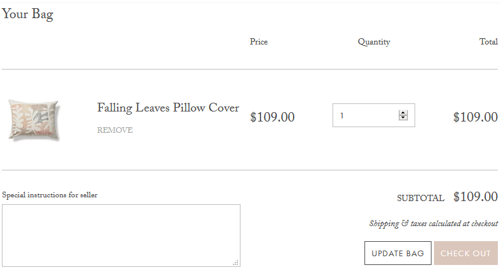The width and height of the screenshot is (501, 275).
Task: Click the SUBTOTAL label
Action: 420,198
